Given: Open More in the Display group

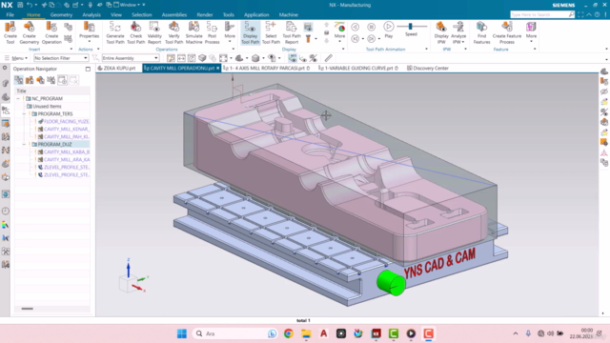Looking at the screenshot, I should pos(339,31).
